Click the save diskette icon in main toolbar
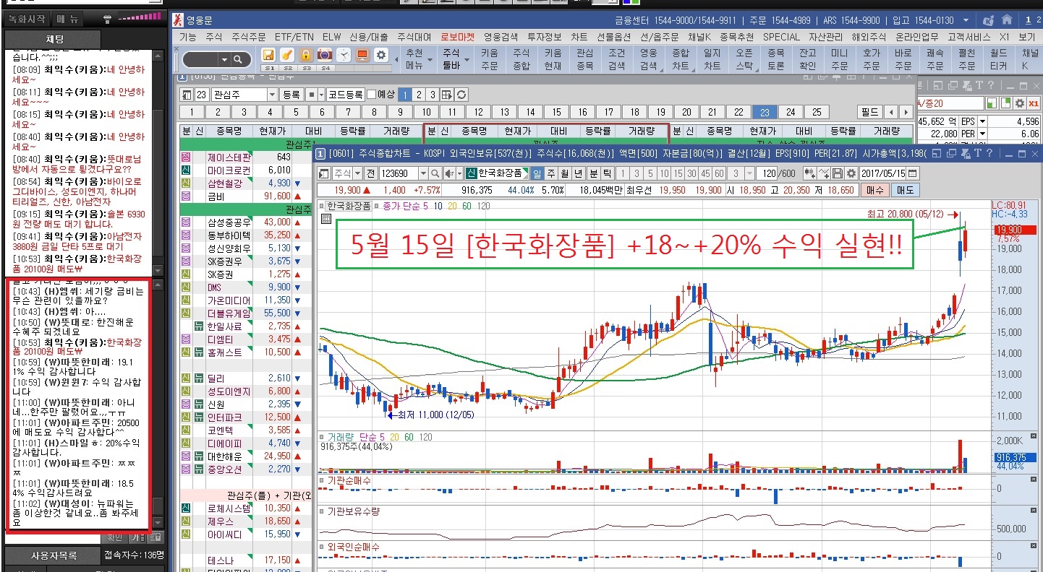Viewport: 1043px width, 572px height. (268, 55)
